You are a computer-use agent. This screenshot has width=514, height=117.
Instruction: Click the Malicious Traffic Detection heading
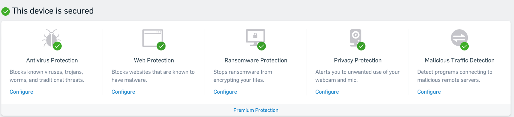(459, 60)
